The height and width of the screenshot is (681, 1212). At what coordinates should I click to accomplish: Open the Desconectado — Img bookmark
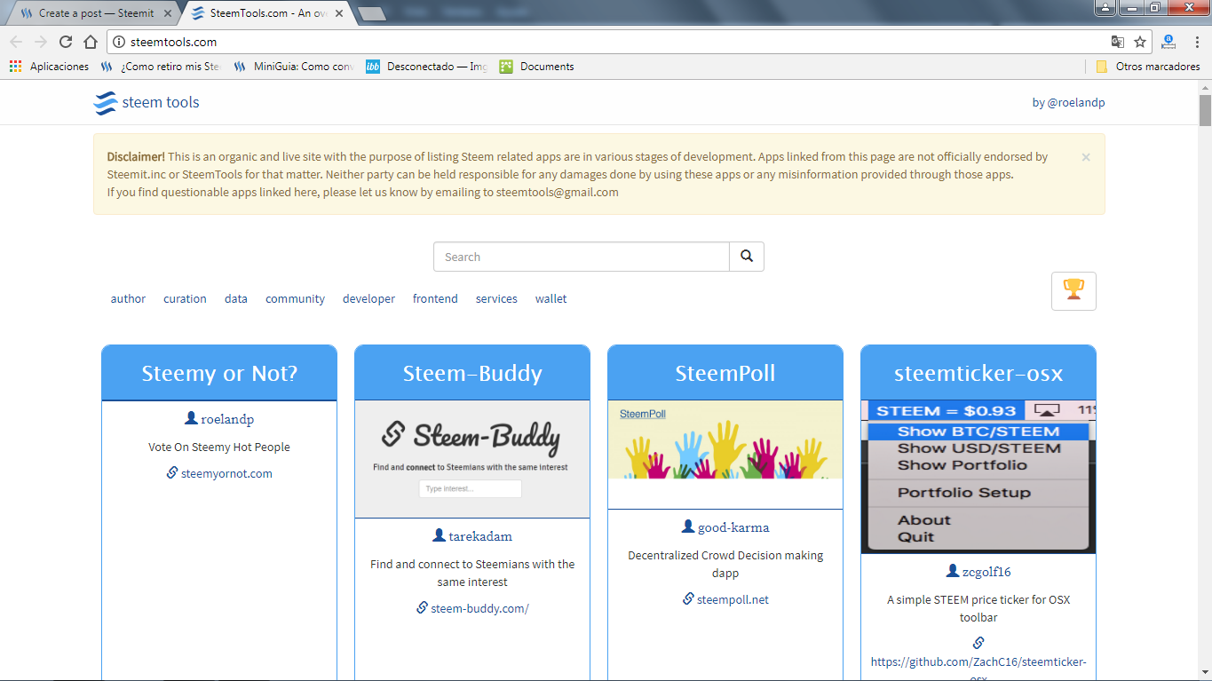point(427,67)
